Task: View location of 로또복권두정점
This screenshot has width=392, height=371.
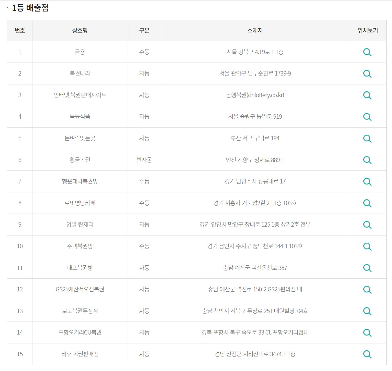Action: 367,311
